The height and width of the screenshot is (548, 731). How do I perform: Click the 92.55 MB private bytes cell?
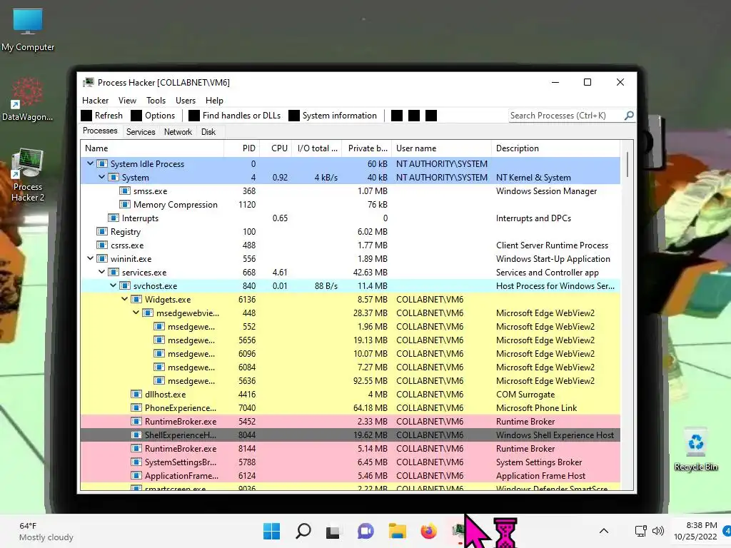370,381
